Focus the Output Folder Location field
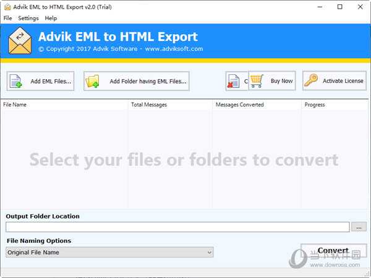 pyautogui.click(x=177, y=227)
